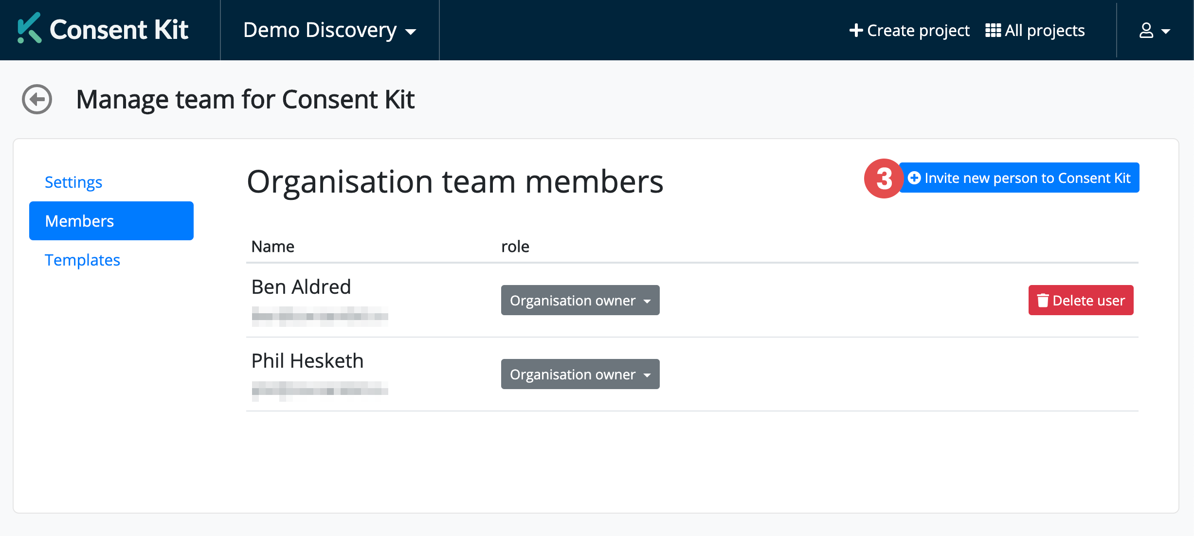The image size is (1194, 536).
Task: Click the circled back arrow icon
Action: 37,99
